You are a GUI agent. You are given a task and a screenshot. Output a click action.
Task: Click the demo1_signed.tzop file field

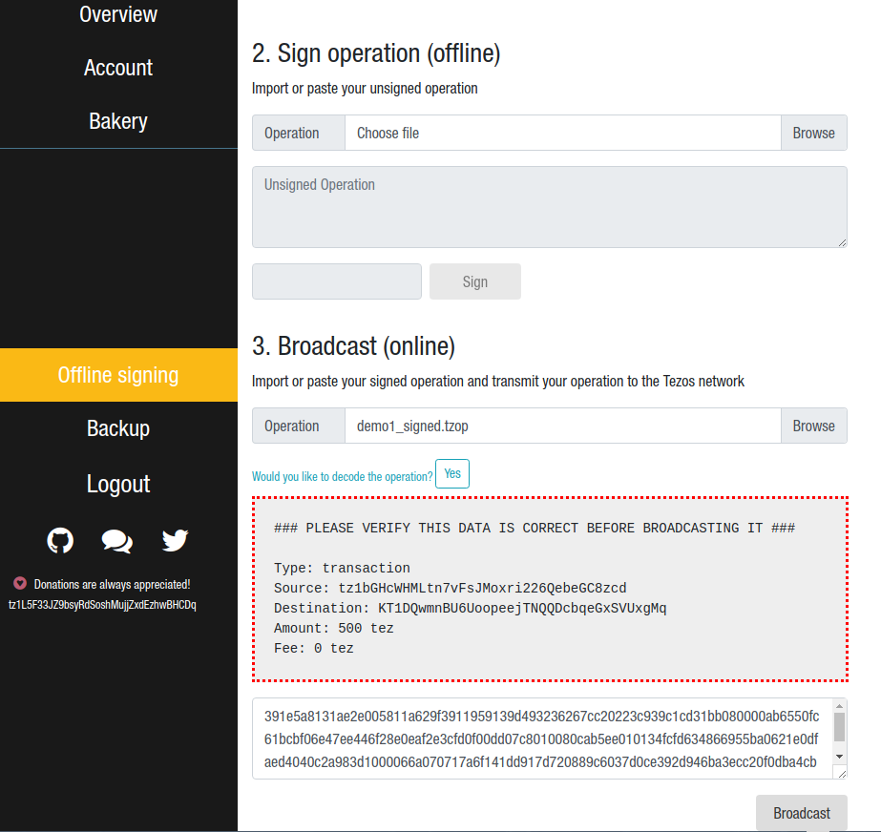pyautogui.click(x=562, y=426)
